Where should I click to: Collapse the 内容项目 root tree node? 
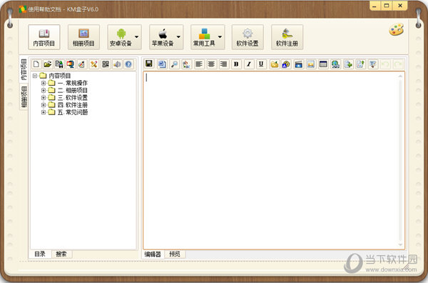tap(35, 76)
